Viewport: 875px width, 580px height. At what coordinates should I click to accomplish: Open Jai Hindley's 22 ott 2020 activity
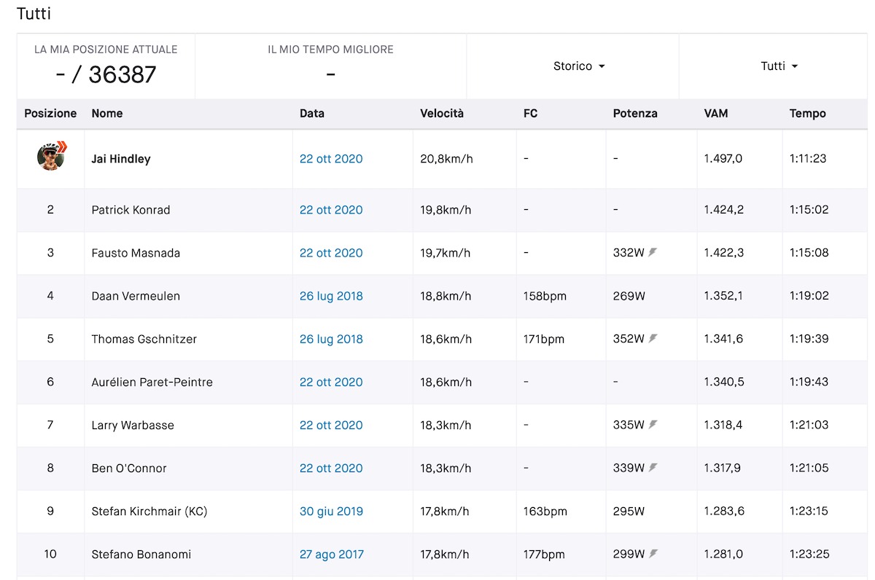(x=331, y=159)
